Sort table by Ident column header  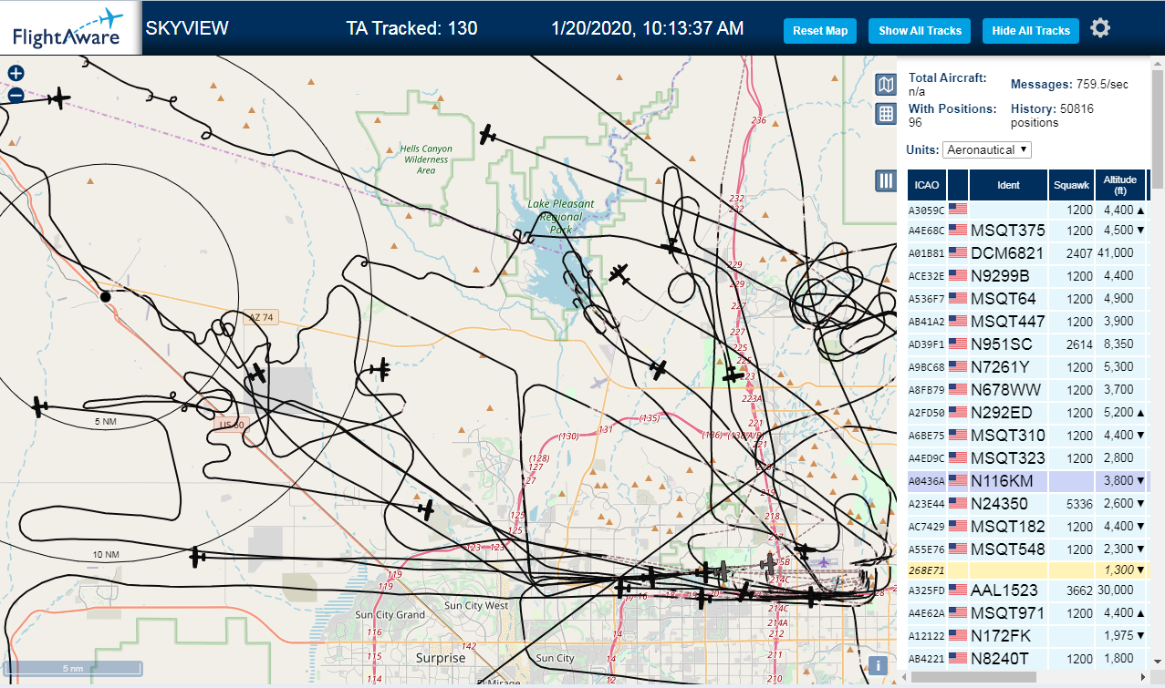1008,185
